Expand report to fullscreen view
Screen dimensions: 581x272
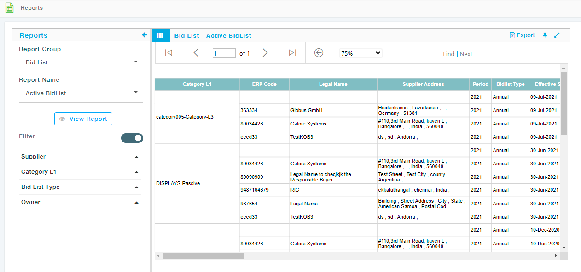point(557,35)
